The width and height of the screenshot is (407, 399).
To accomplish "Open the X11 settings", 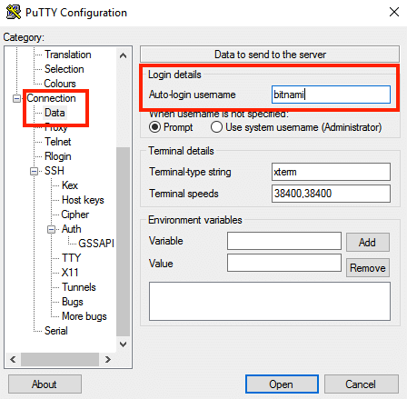I will tap(70, 273).
